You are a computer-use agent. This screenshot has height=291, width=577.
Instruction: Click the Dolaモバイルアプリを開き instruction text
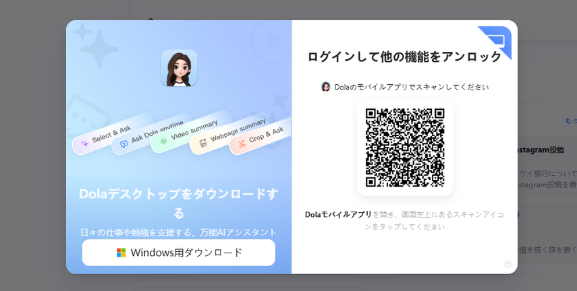click(x=404, y=220)
